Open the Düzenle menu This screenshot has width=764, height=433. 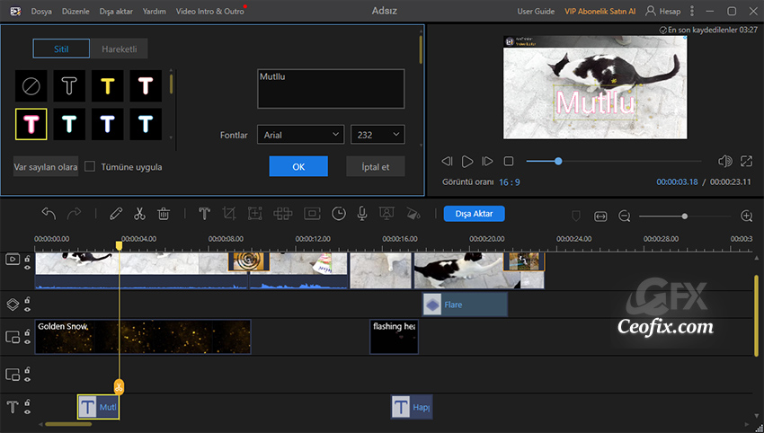(x=76, y=11)
